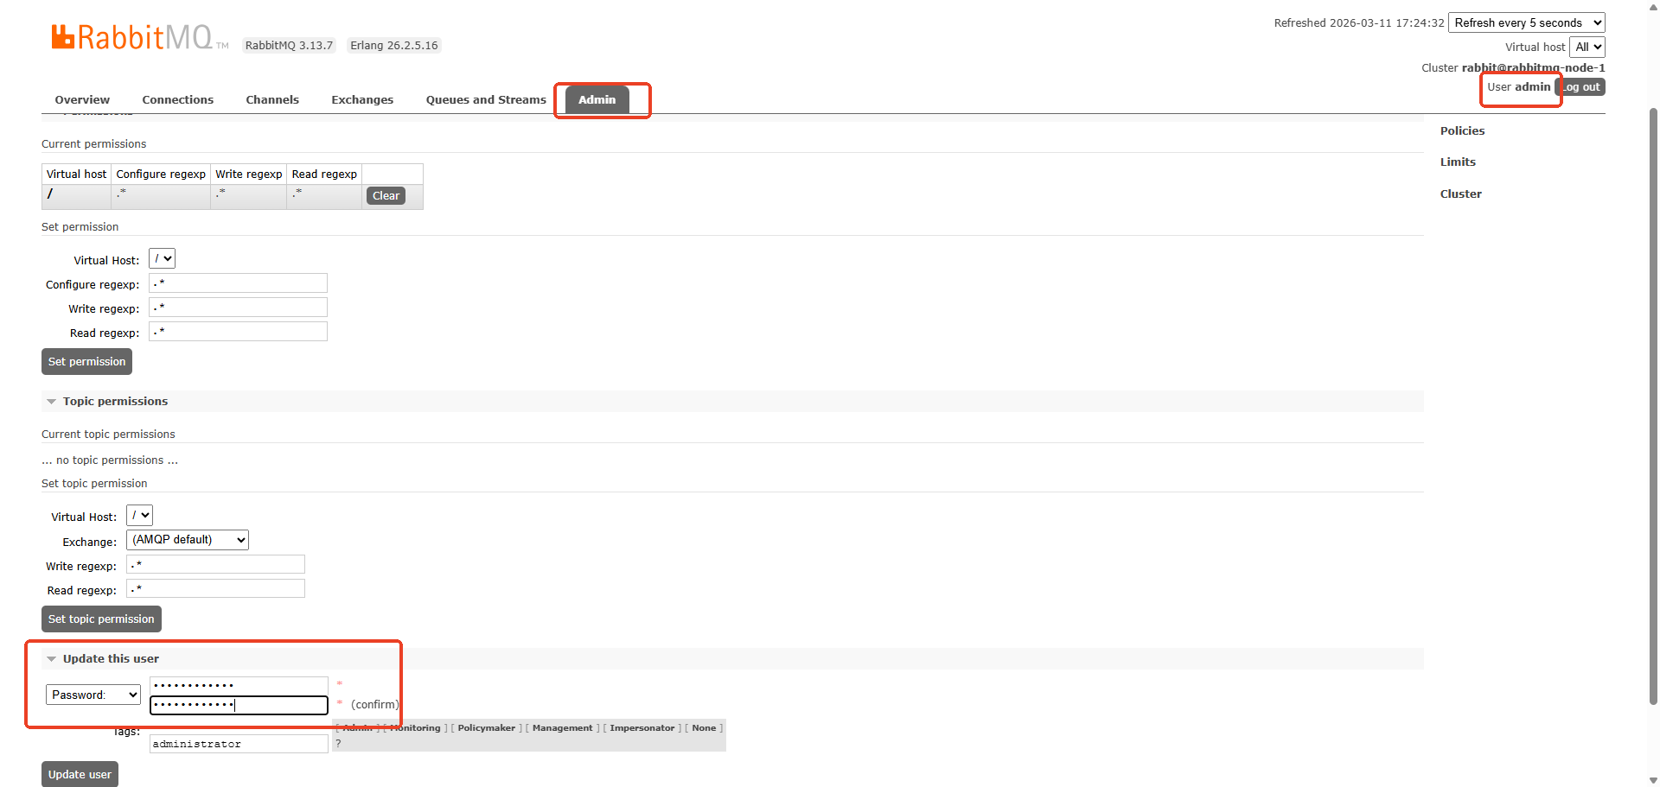Image resolution: width=1660 pixels, height=787 pixels.
Task: Click the confirm password field
Action: (x=239, y=705)
